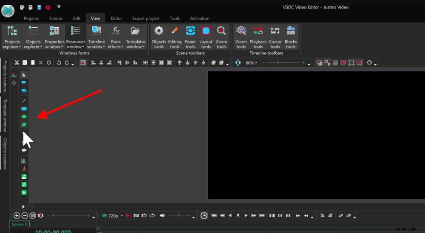Image resolution: width=425 pixels, height=233 pixels.
Task: Click the Paste clipboard icon
Action: [33, 63]
